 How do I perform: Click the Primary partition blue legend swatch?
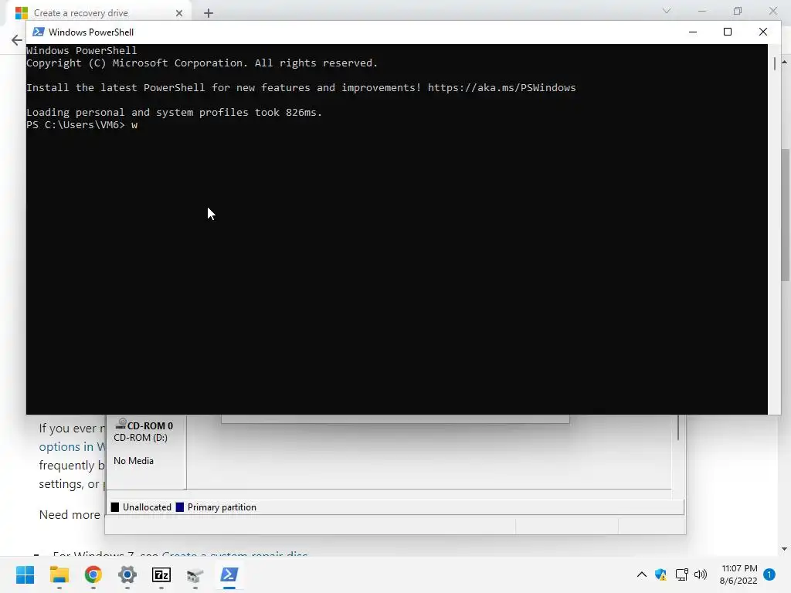pos(179,507)
